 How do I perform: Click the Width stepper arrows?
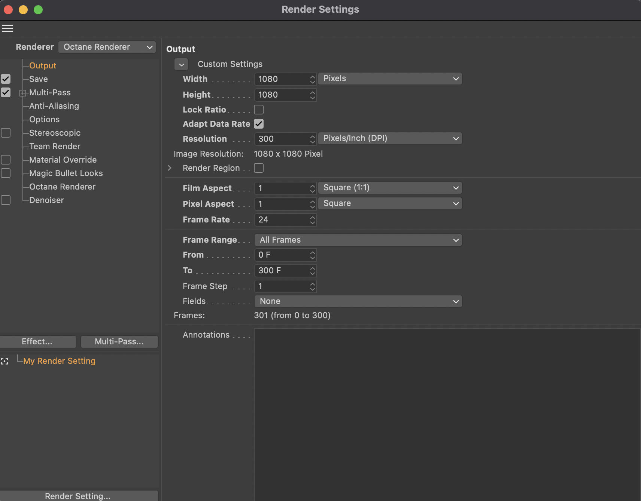tap(312, 79)
